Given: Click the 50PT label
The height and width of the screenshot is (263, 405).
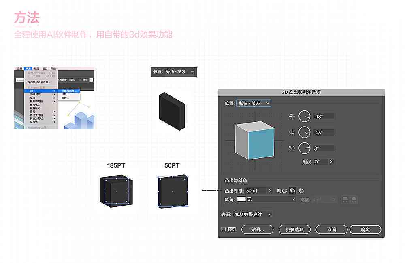Looking at the screenshot, I should pos(172,165).
